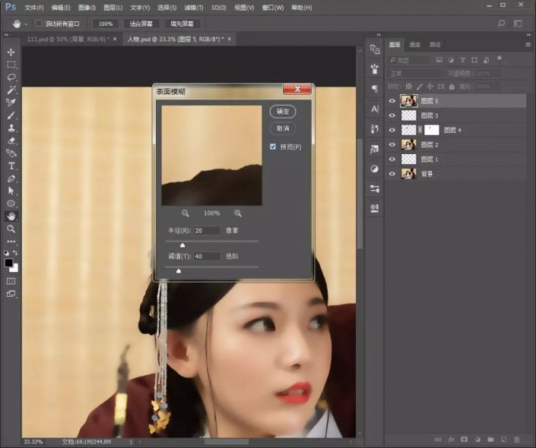Swap foreground and background colors
This screenshot has width=536, height=448.
click(x=15, y=253)
